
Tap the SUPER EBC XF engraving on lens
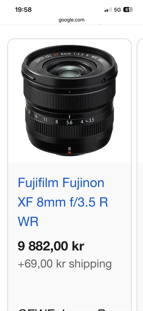(x=47, y=56)
